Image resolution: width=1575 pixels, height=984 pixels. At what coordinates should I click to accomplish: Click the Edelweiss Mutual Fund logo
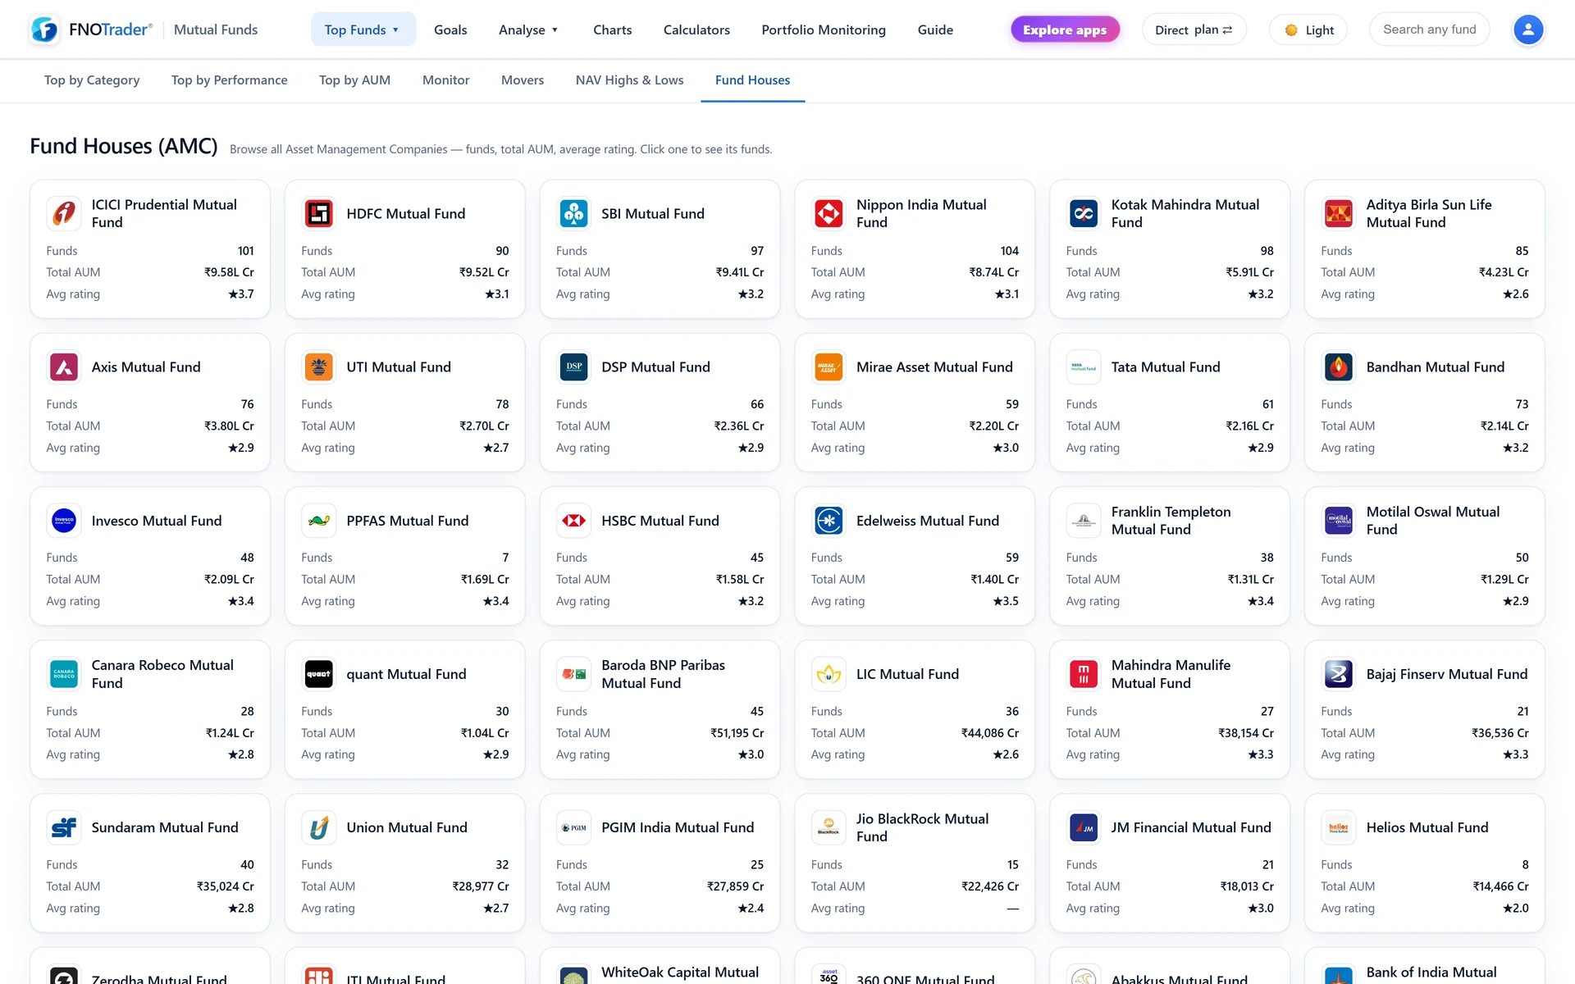(x=829, y=520)
